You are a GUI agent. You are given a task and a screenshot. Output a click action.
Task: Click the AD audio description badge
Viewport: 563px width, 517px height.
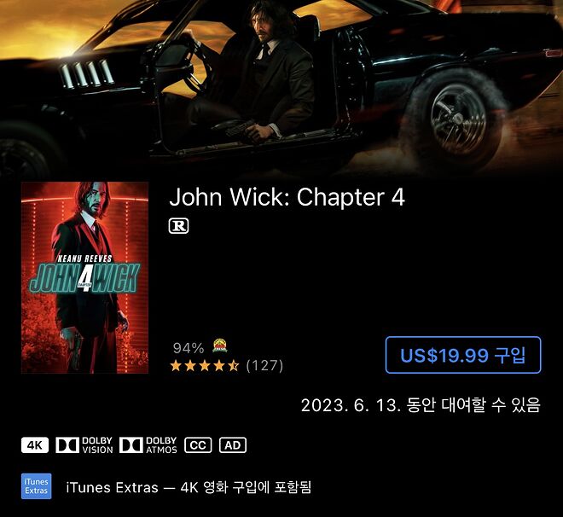click(233, 445)
